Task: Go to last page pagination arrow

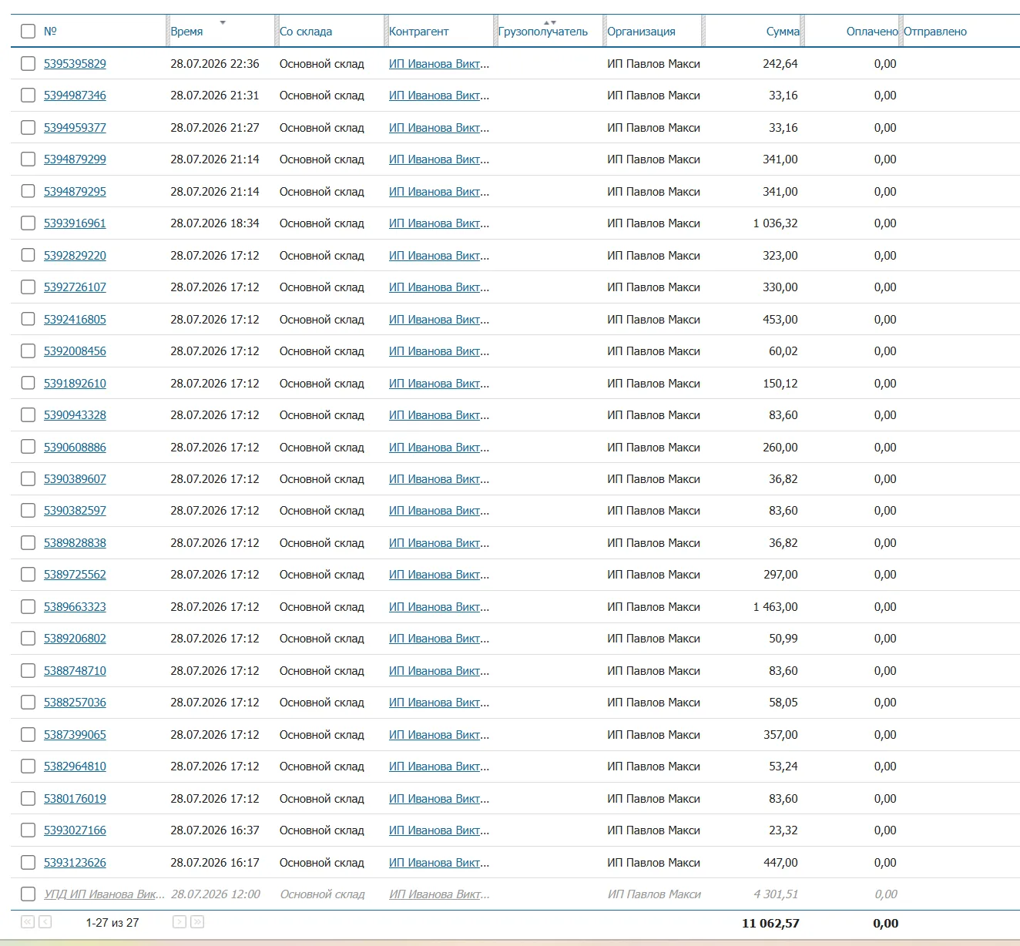Action: [197, 922]
